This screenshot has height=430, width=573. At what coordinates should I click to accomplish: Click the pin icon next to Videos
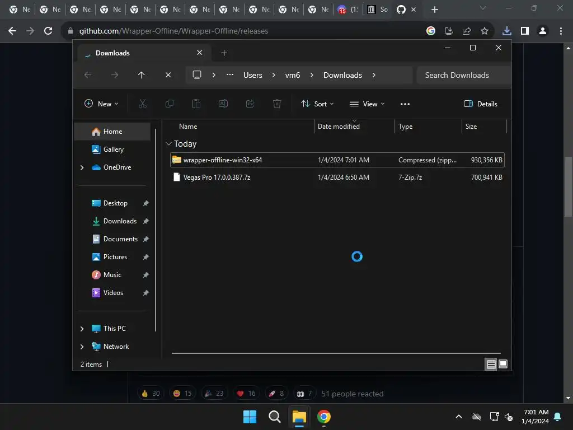[145, 293]
